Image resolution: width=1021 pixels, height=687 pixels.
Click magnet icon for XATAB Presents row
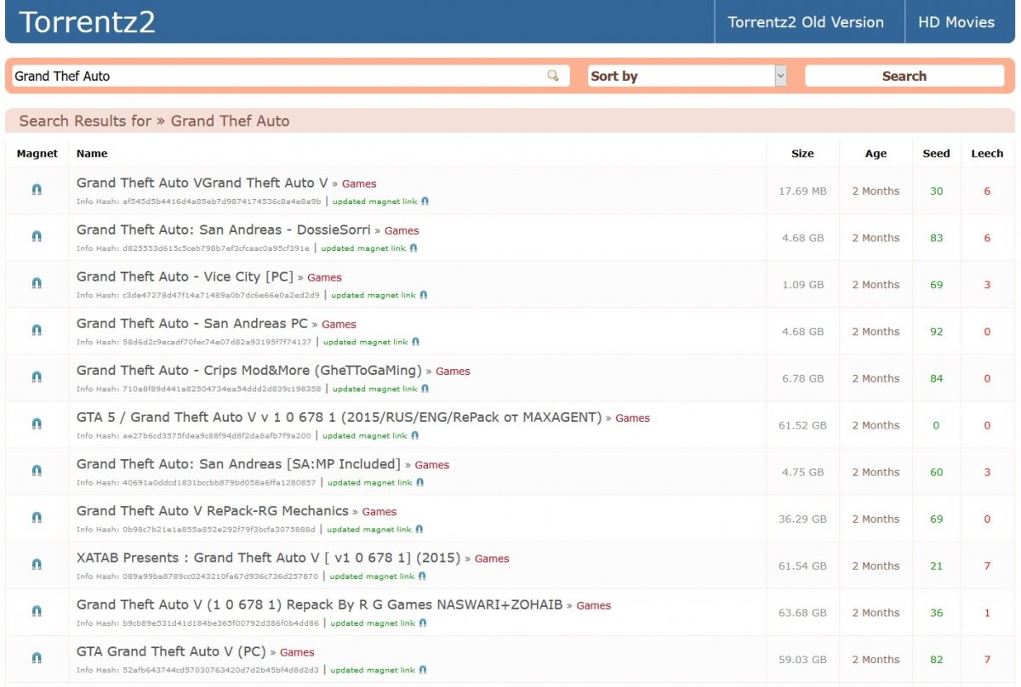(37, 565)
